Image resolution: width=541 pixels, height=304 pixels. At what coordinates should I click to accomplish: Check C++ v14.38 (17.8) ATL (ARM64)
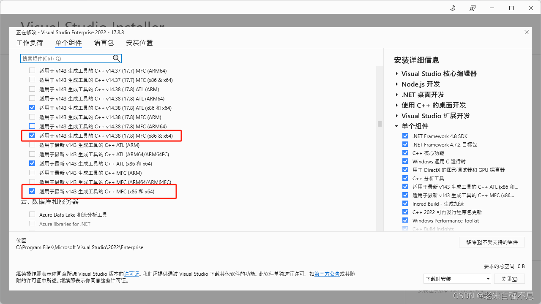coord(32,98)
